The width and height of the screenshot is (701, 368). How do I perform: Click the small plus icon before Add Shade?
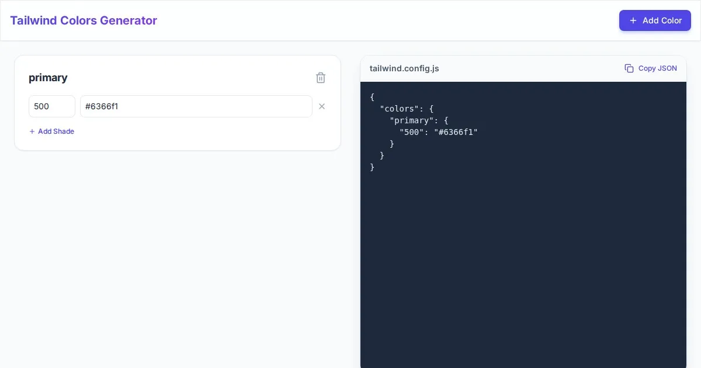[32, 131]
